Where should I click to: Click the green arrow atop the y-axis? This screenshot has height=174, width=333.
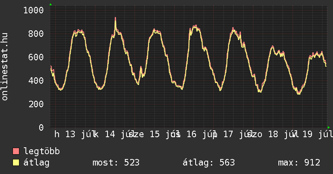pos(51,4)
